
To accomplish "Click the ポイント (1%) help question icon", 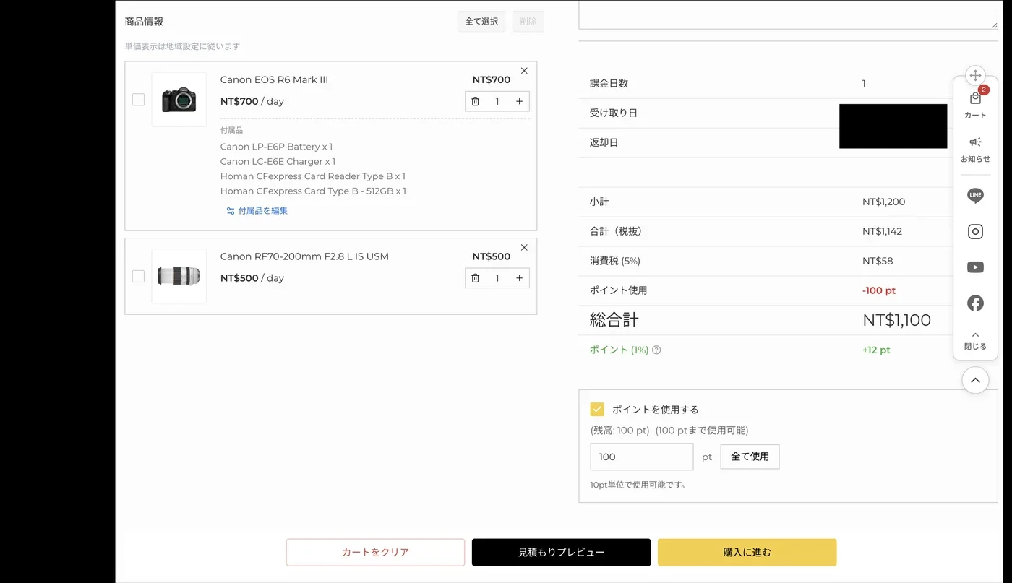I will click(x=656, y=350).
